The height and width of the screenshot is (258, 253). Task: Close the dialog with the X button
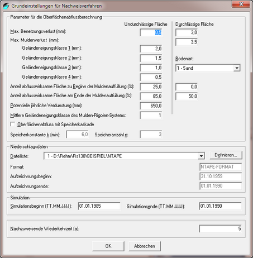coord(241,4)
